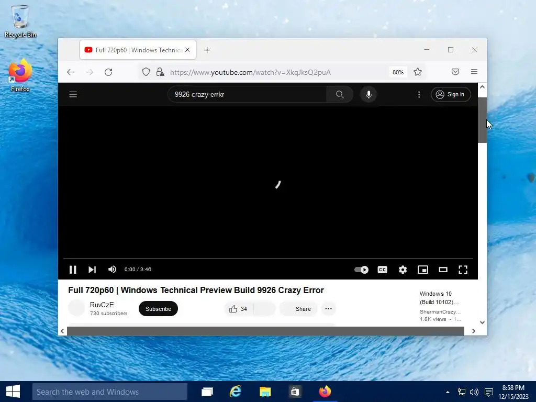Screen dimensions: 536x402
Task: Click the video title text
Action: click(x=196, y=290)
